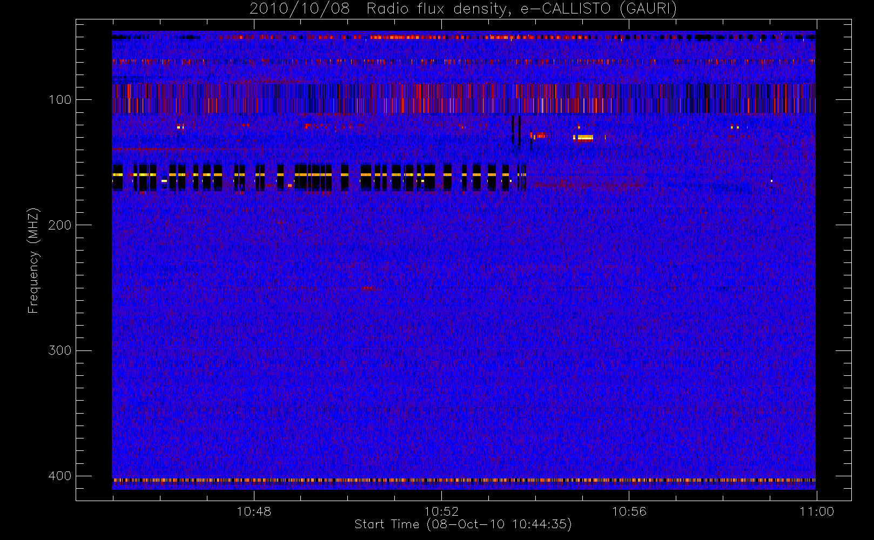Click the 10:56 time tick label
The width and height of the screenshot is (874, 540).
coord(629,511)
